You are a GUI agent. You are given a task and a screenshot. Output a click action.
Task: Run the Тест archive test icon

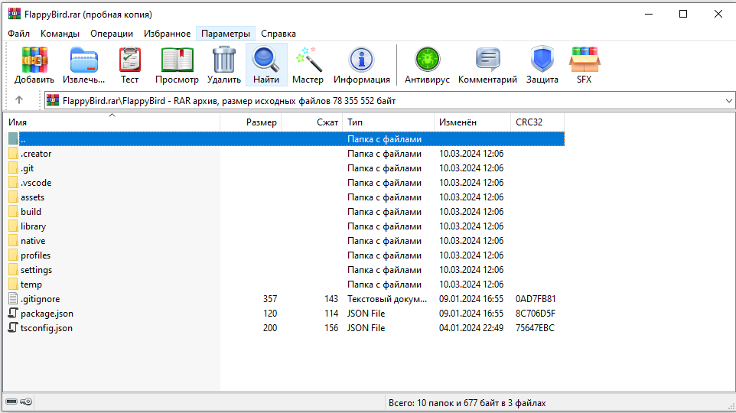click(x=130, y=60)
